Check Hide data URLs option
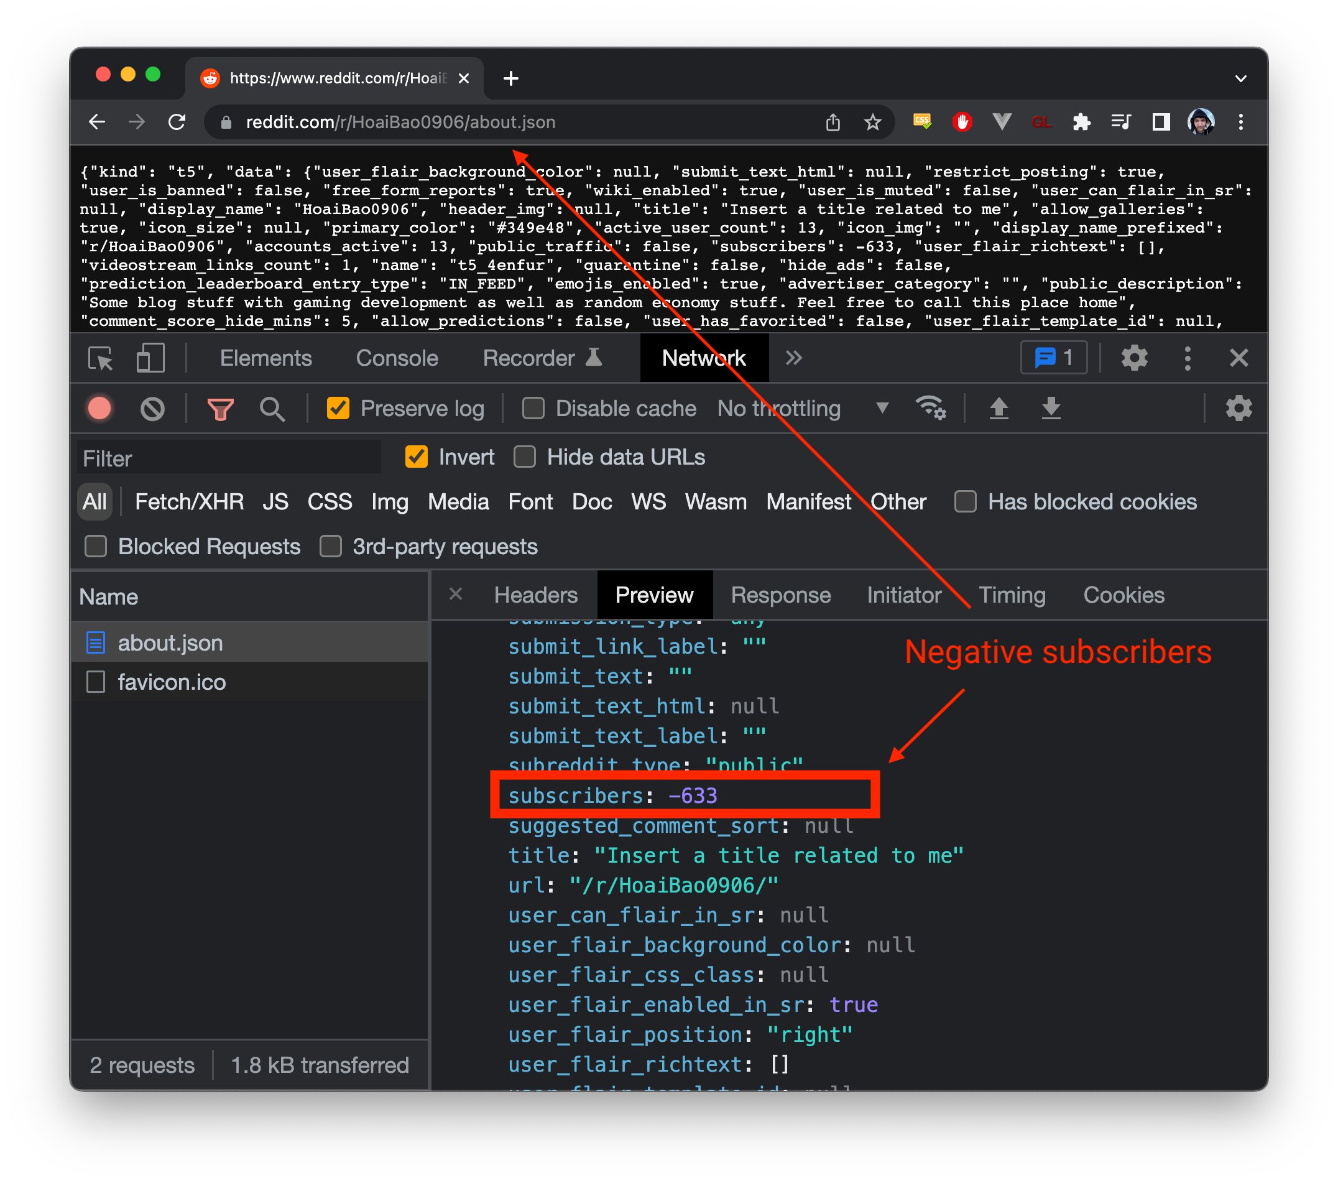This screenshot has height=1183, width=1338. tap(525, 457)
